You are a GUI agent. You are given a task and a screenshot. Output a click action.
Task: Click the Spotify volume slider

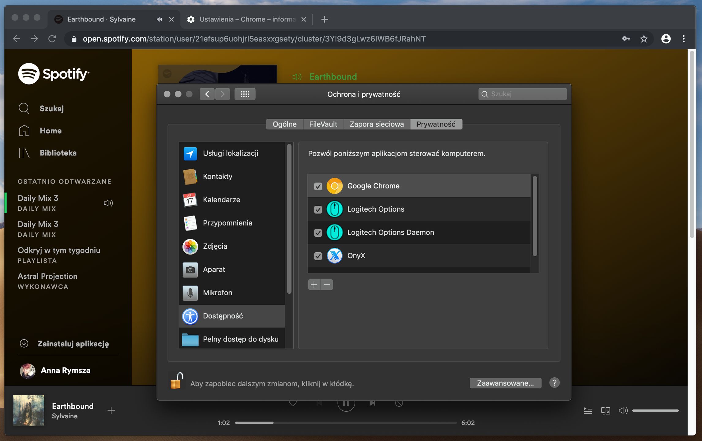click(x=655, y=410)
